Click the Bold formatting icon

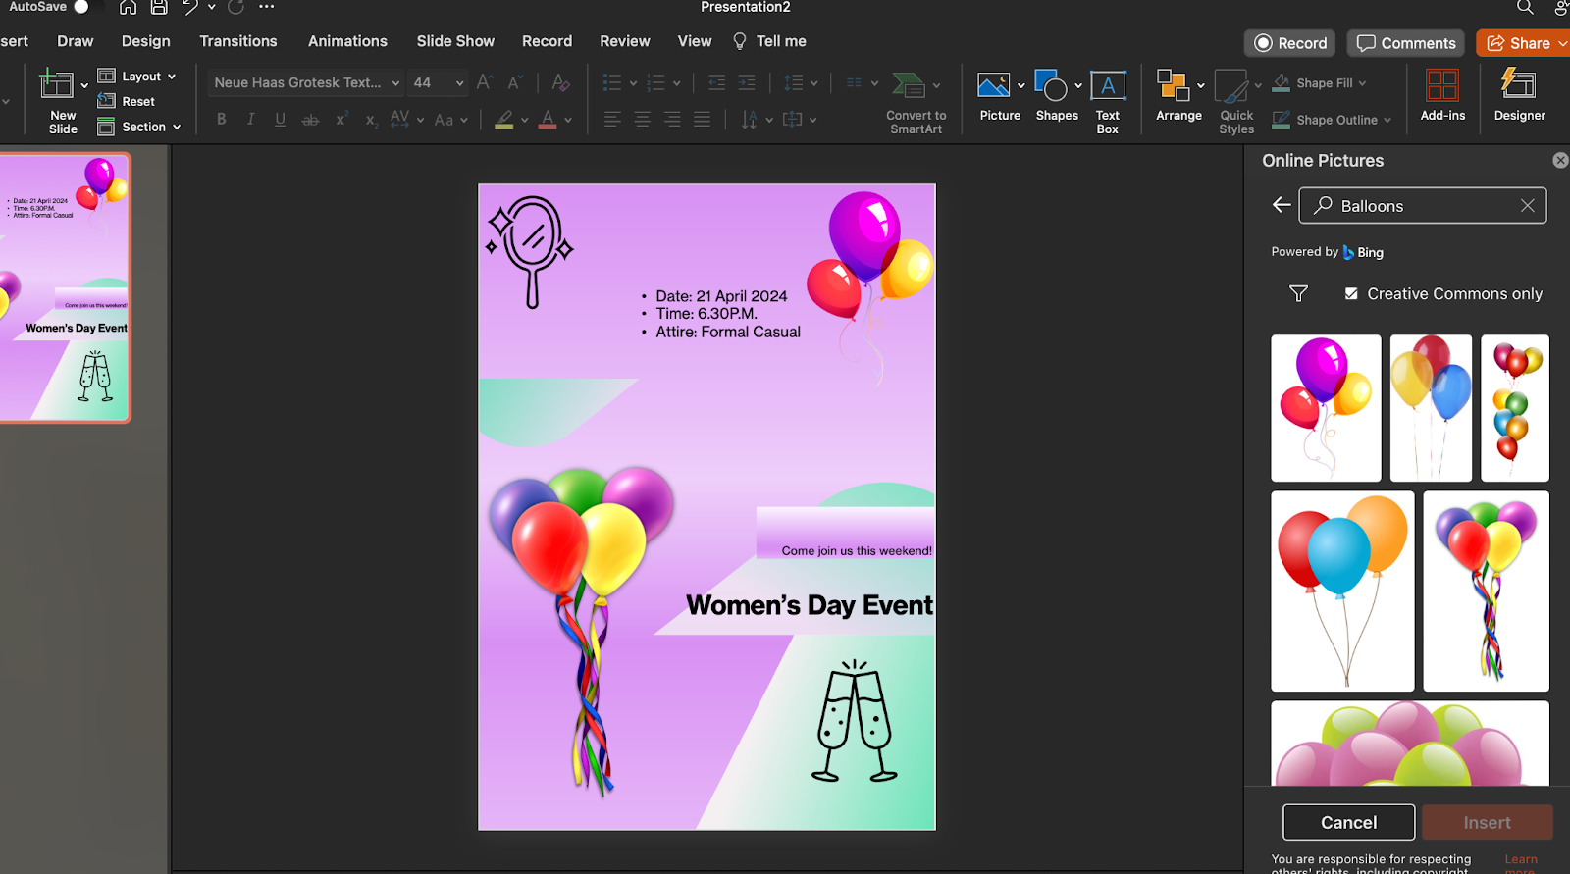222,120
